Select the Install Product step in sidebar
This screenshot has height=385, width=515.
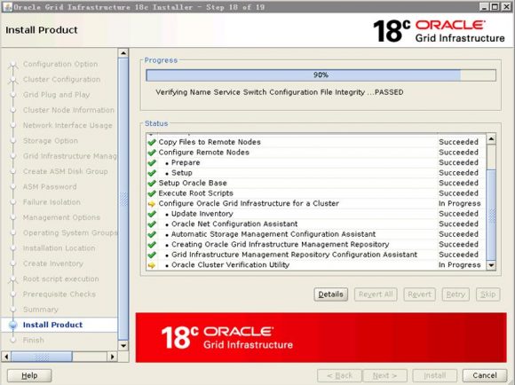pos(53,325)
